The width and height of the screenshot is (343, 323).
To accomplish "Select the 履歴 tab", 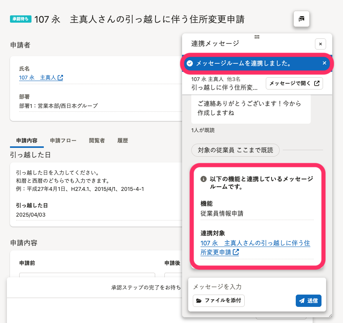I will pos(123,141).
